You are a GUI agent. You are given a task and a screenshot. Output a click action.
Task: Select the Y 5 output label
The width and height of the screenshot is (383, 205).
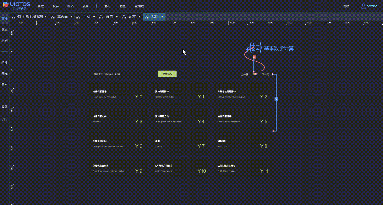(x=264, y=122)
